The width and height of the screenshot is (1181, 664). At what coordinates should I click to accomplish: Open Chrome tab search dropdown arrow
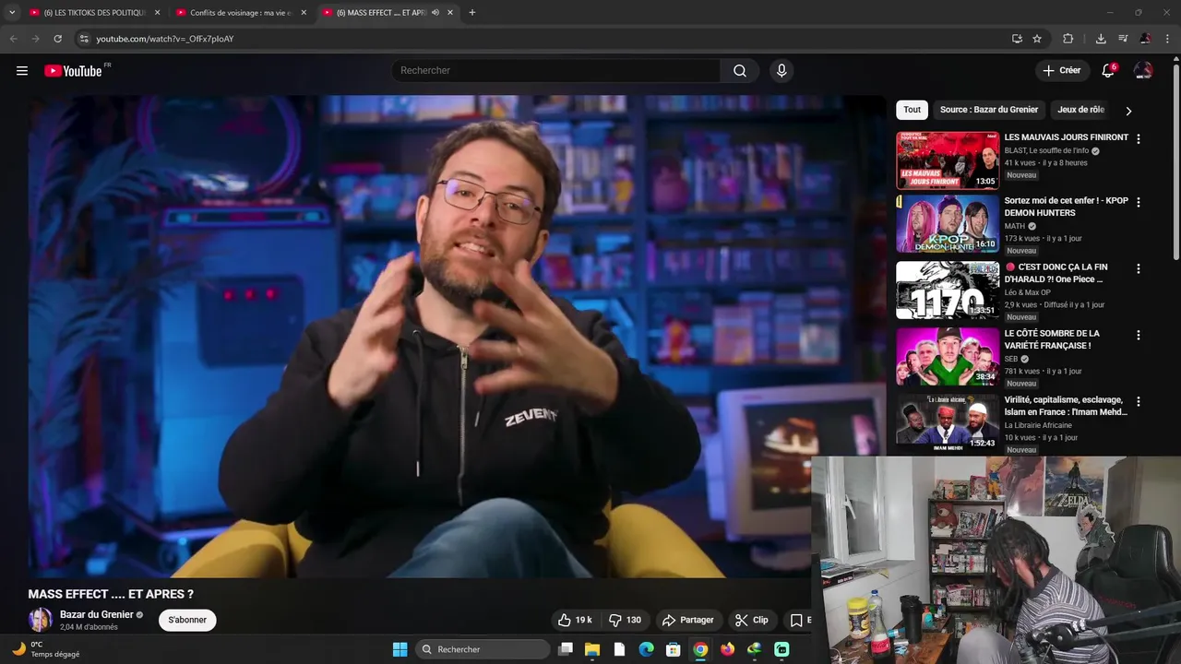[12, 12]
